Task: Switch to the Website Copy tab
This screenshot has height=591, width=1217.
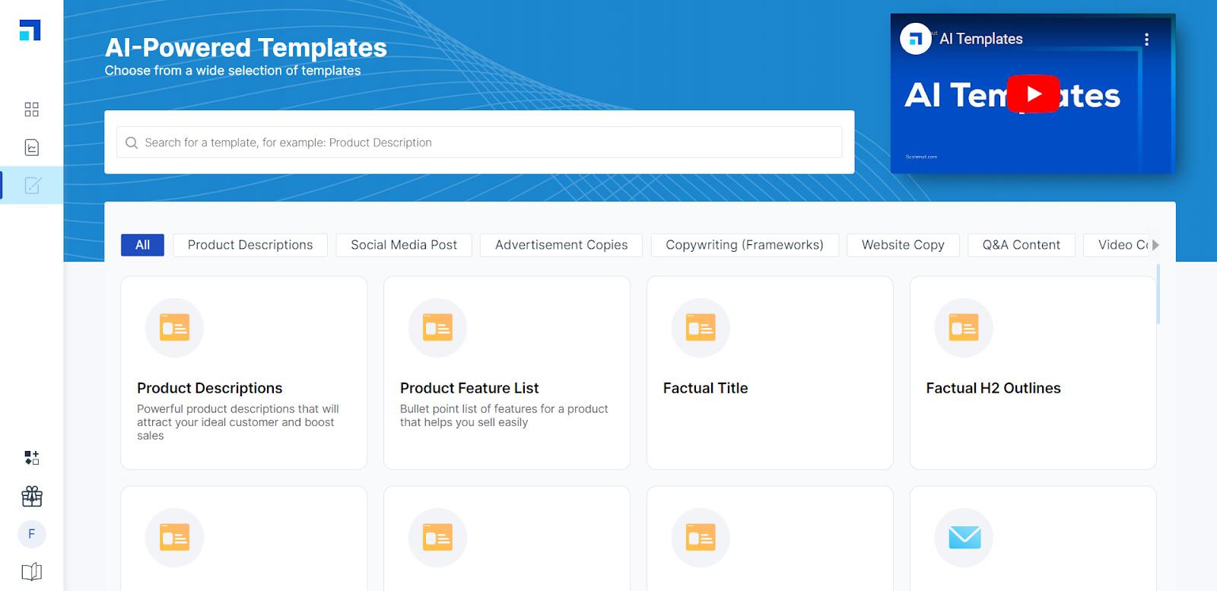Action: tap(903, 245)
